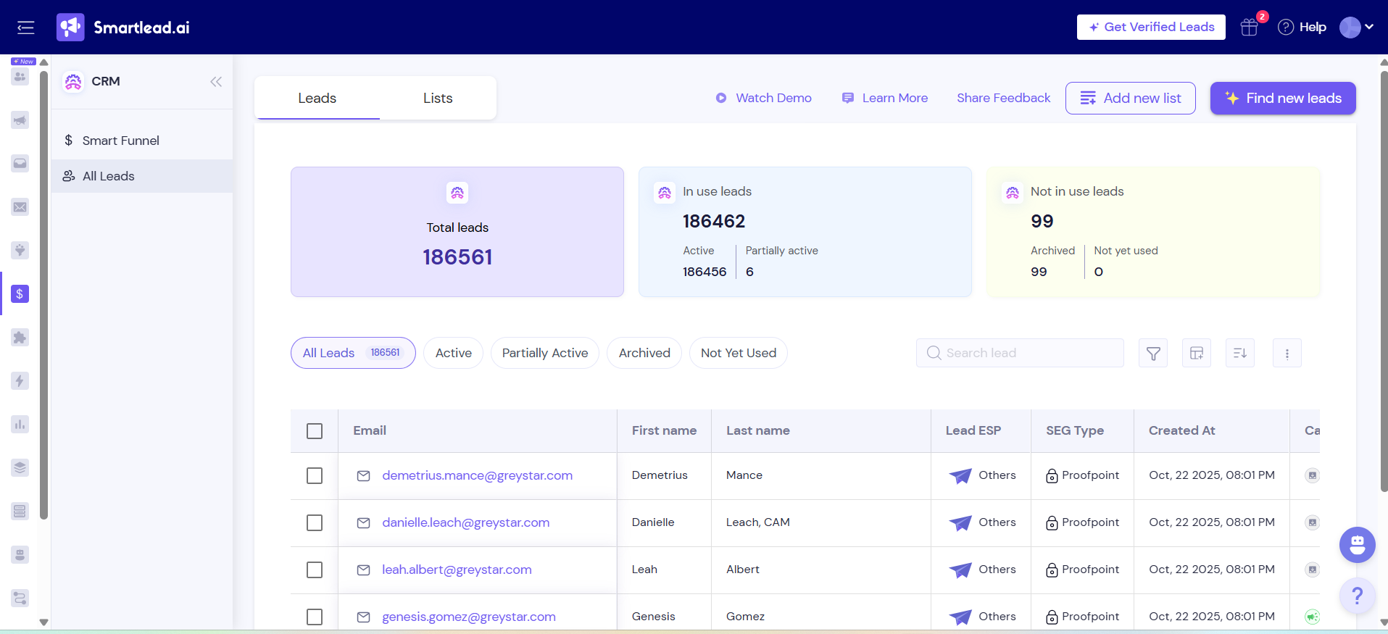Open the sort order icon

pos(1240,353)
